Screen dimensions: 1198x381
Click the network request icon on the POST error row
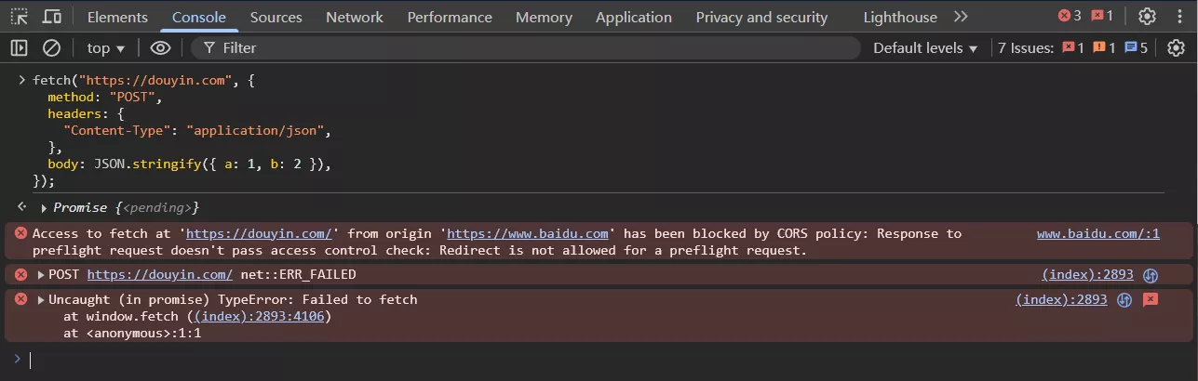pyautogui.click(x=1151, y=274)
